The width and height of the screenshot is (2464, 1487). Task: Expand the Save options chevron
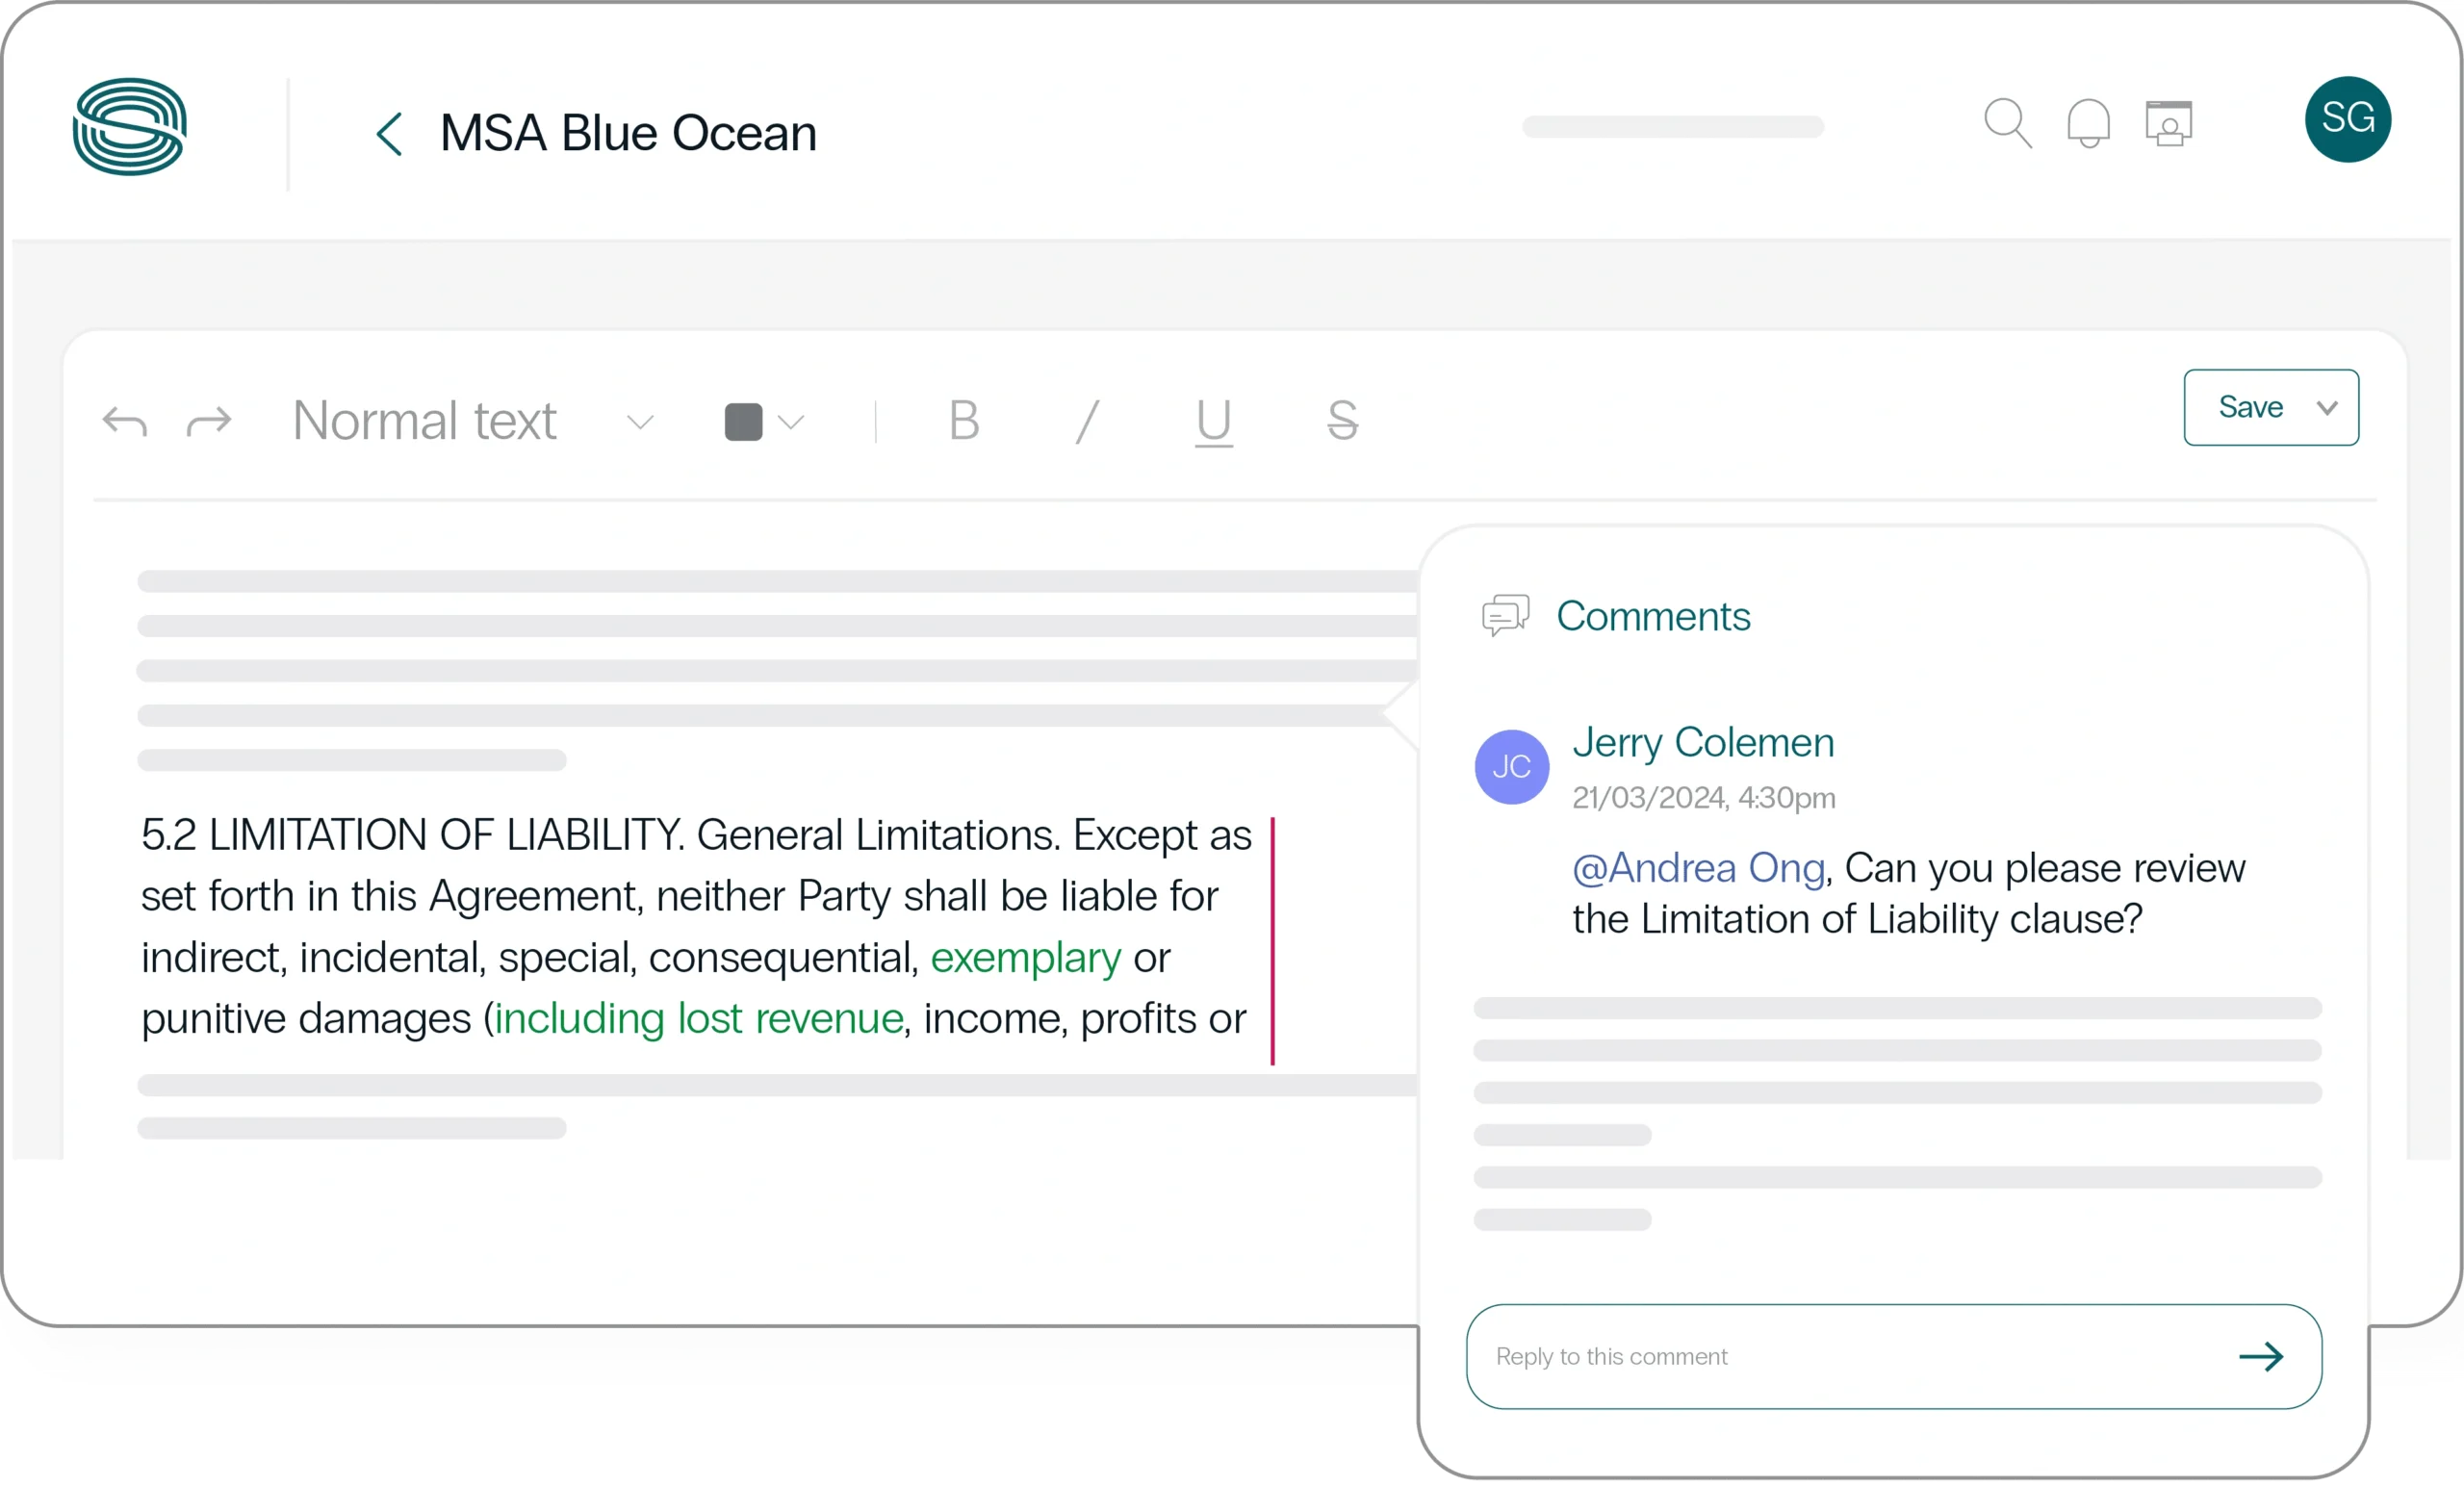[x=2327, y=408]
